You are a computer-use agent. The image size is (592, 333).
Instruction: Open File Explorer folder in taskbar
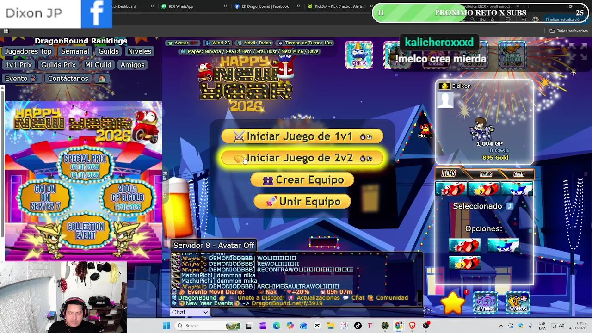330,326
